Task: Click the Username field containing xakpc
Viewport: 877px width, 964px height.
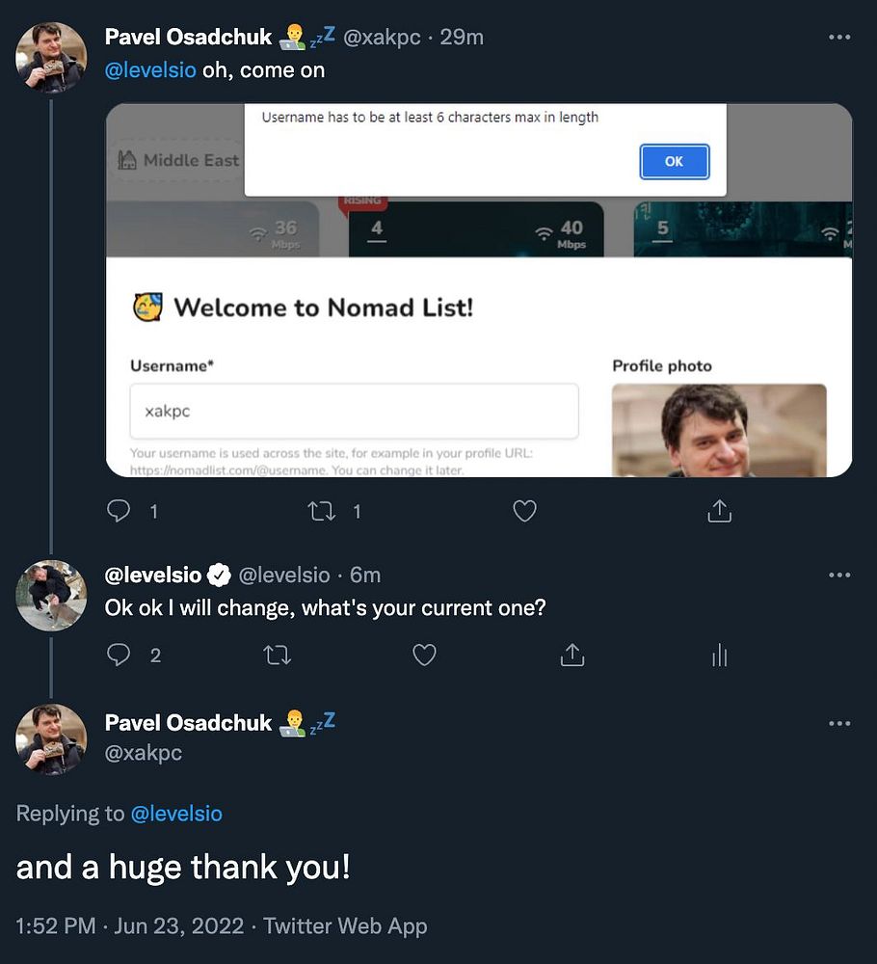Action: click(x=354, y=411)
